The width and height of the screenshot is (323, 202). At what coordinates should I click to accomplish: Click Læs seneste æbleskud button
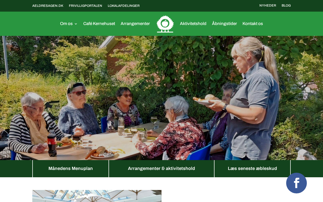pos(252,169)
